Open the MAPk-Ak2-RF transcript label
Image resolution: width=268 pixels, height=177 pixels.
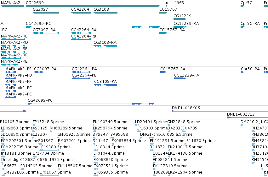14,49
